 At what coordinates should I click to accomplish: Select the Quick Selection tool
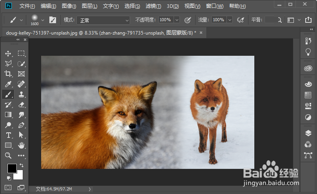21,64
